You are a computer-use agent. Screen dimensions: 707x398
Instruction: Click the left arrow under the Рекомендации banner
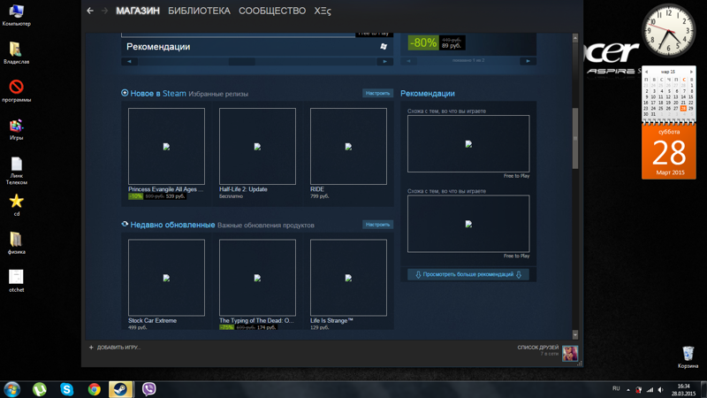(x=129, y=61)
